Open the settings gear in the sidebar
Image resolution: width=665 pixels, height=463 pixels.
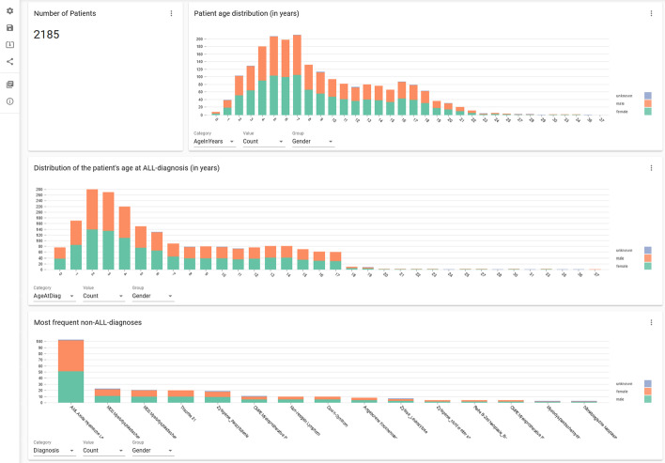(10, 11)
